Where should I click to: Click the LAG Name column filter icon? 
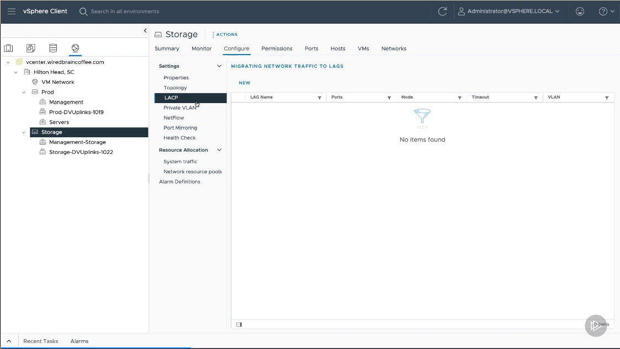(x=319, y=98)
